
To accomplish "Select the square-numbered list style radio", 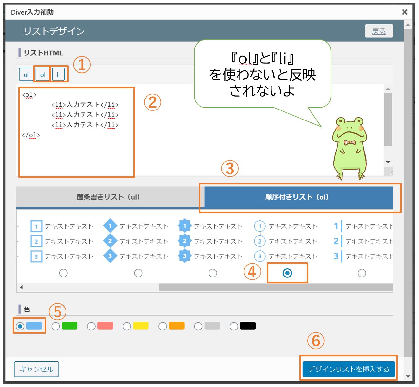I will coord(64,273).
